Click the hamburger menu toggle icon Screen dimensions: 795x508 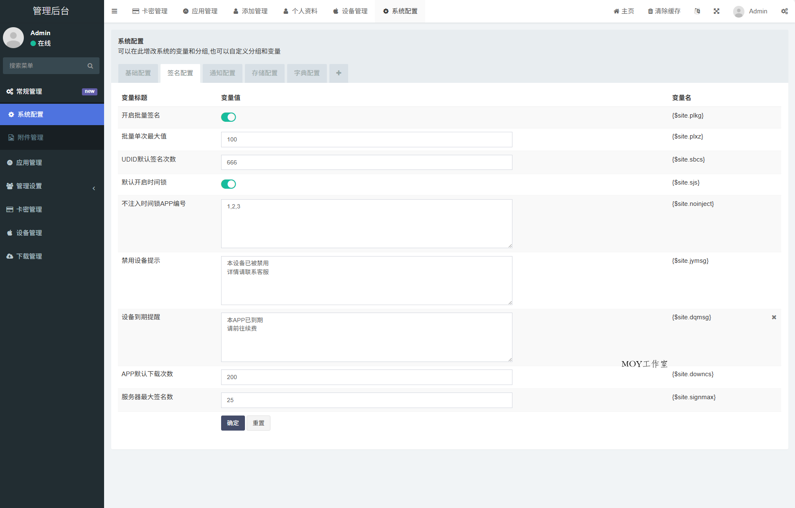point(115,11)
